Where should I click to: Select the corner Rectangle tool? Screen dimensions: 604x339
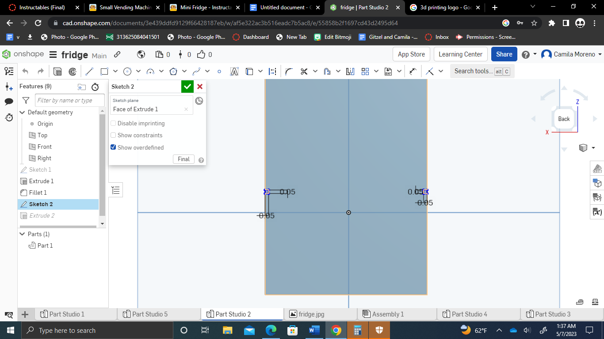coord(104,71)
